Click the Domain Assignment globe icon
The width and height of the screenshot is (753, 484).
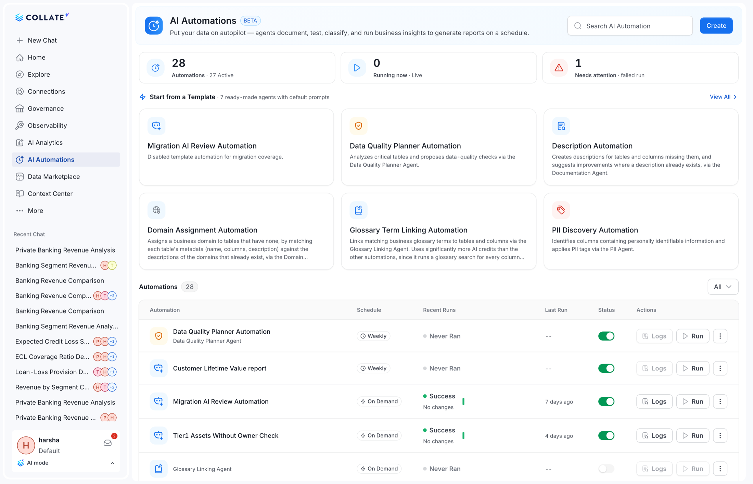[x=156, y=210]
